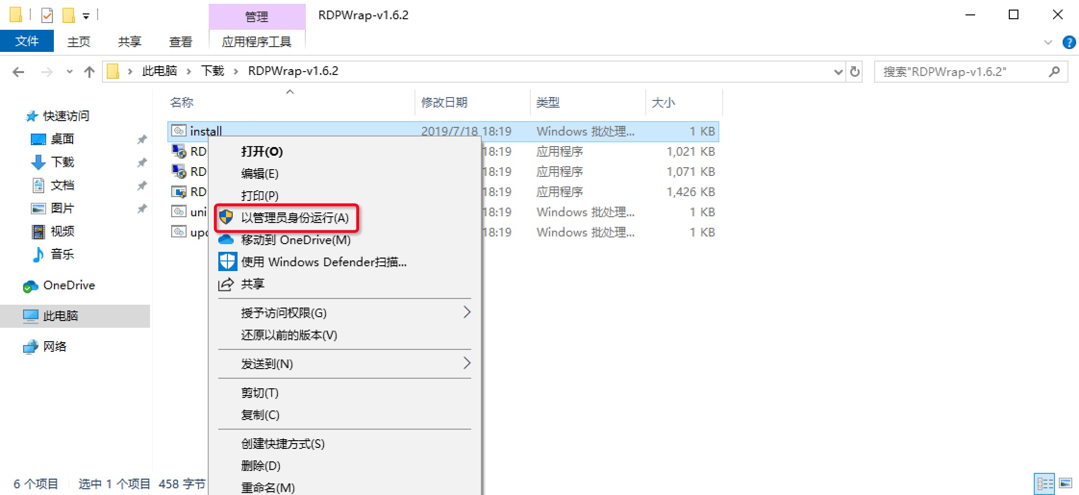Switch to the 共享 ribbon tab
The image size is (1079, 495).
pyautogui.click(x=130, y=42)
